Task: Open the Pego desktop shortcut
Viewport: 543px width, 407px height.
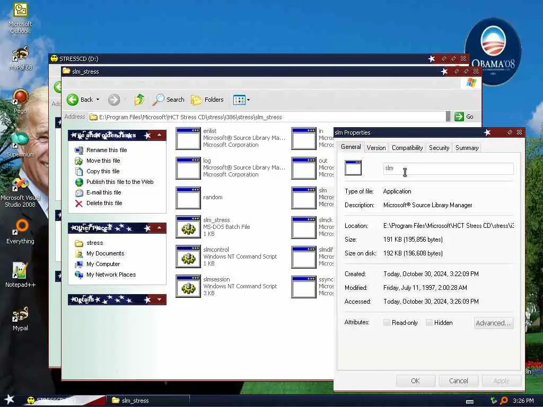Action: (x=20, y=101)
